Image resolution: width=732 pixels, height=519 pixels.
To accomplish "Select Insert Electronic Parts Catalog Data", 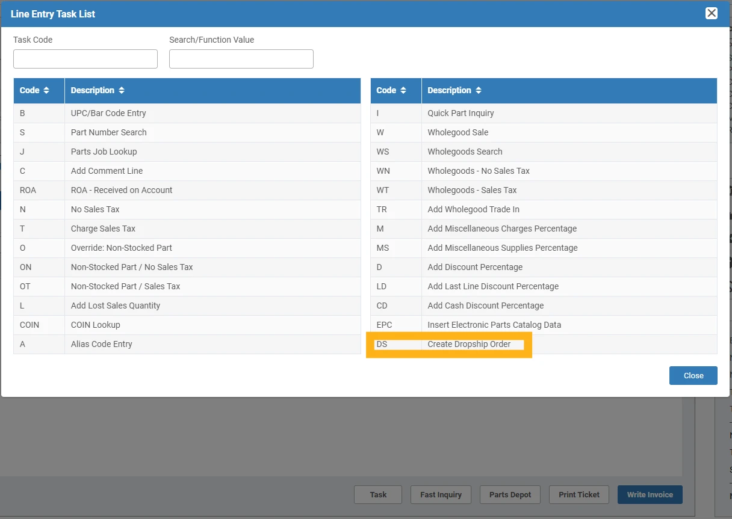I will tap(544, 325).
